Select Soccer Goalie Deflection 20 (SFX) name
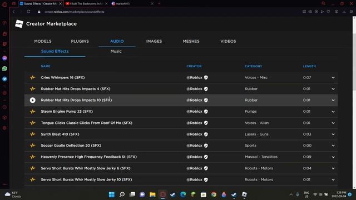356x200 pixels. 71,146
